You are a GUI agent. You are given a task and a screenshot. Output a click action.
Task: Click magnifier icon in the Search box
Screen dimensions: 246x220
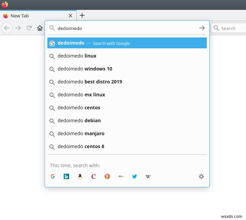click(216, 28)
